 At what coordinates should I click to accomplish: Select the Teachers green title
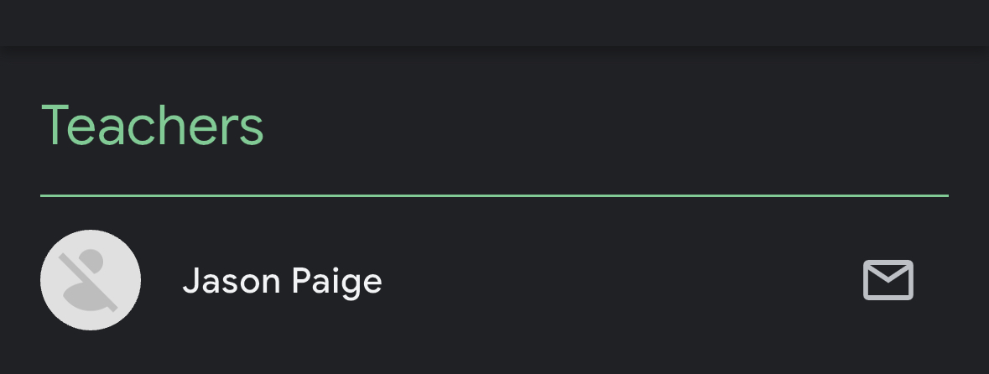tap(153, 126)
